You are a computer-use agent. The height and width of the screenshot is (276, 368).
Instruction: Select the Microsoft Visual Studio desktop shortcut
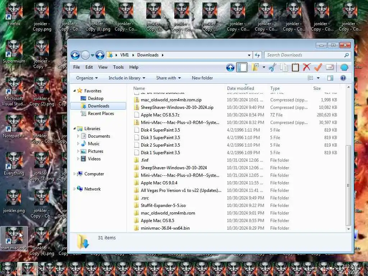tap(14, 92)
